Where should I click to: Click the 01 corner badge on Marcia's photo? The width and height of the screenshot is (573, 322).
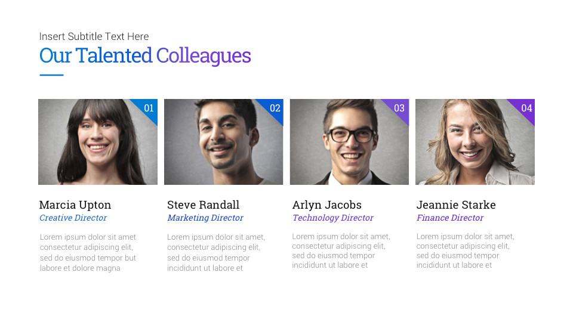149,108
